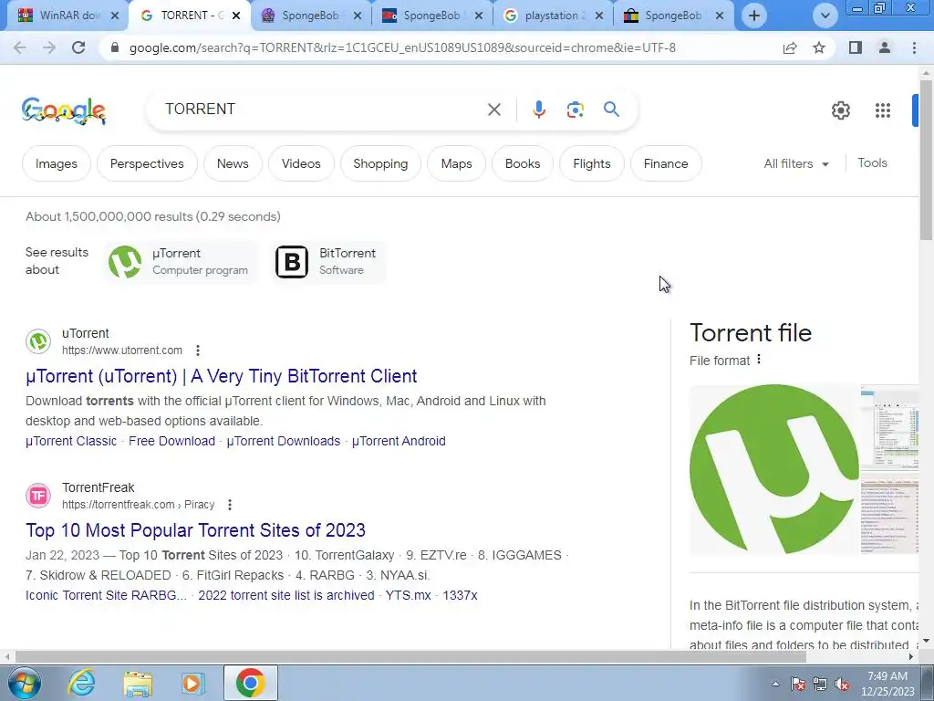Open the Iconic Torrent Site RARBG sublink

point(106,595)
